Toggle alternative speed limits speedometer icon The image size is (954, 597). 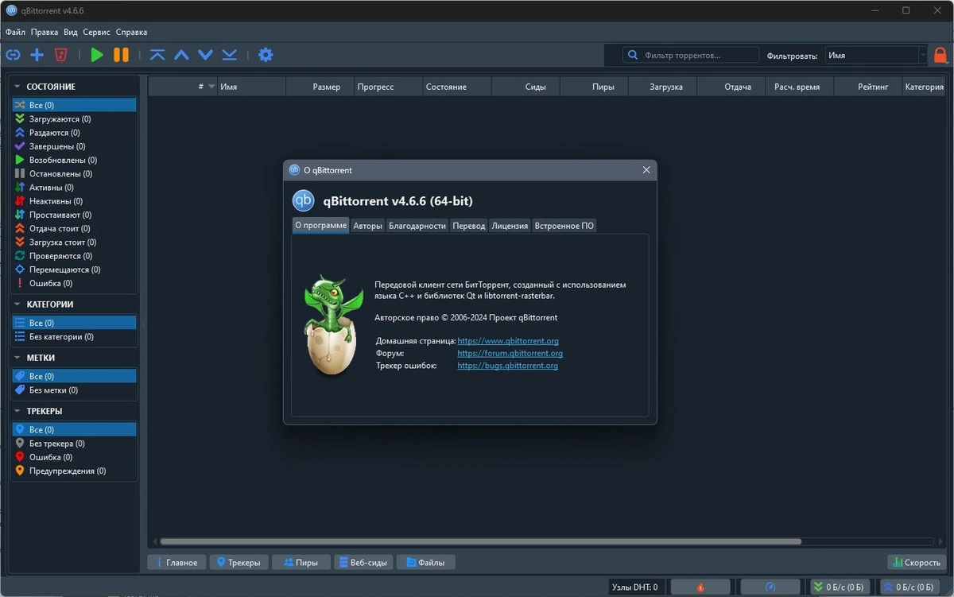770,587
